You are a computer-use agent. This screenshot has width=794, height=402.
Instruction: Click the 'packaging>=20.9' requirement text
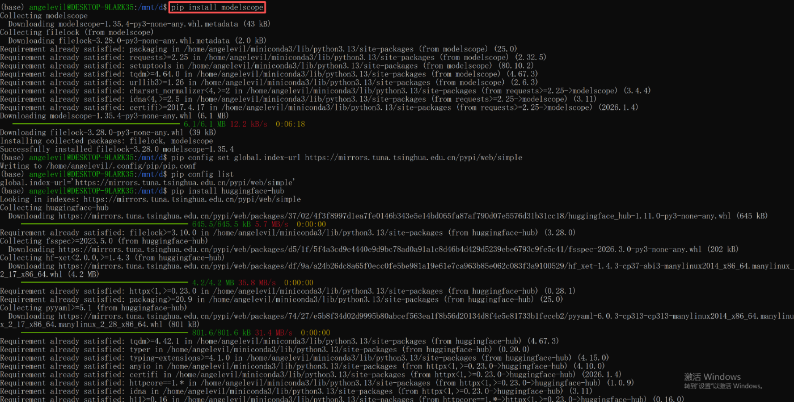161,299
